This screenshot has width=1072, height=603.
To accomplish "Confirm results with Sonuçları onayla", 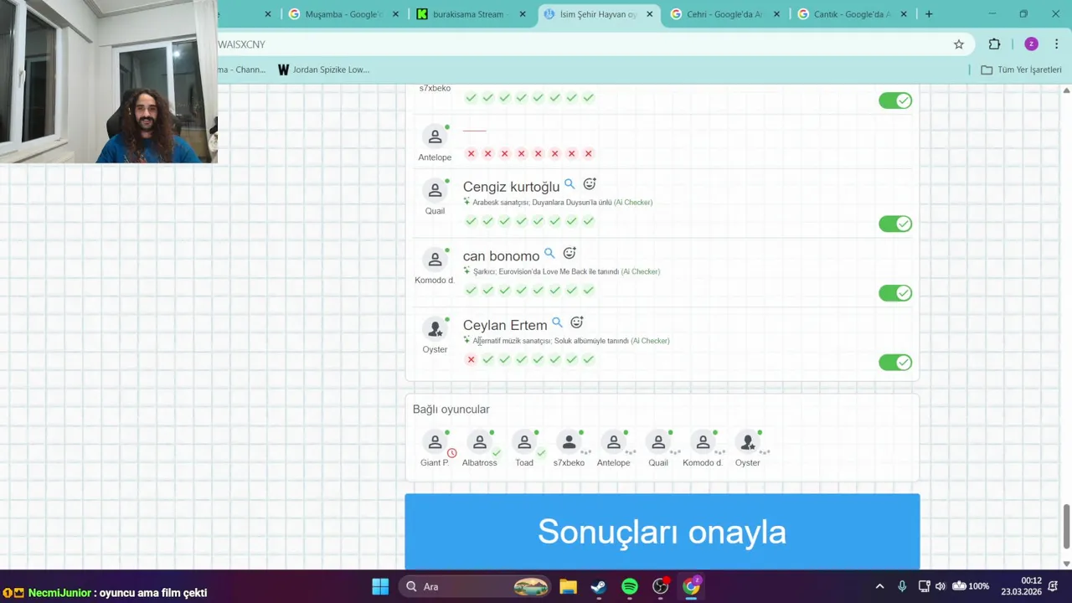I will coord(662,532).
